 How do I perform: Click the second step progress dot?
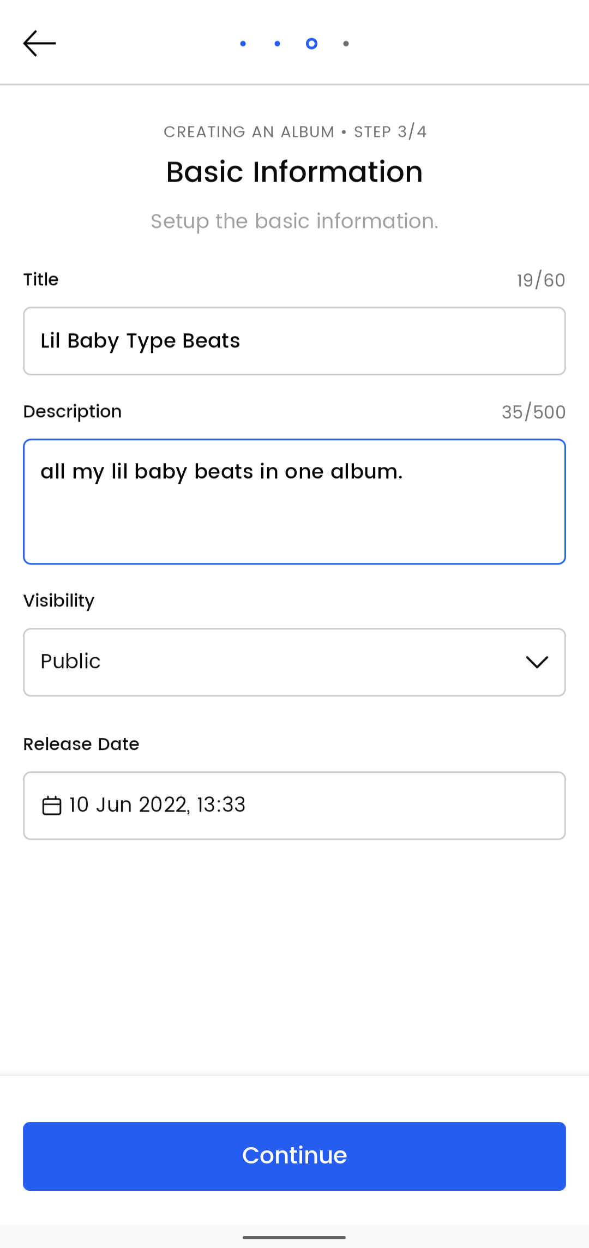click(277, 44)
